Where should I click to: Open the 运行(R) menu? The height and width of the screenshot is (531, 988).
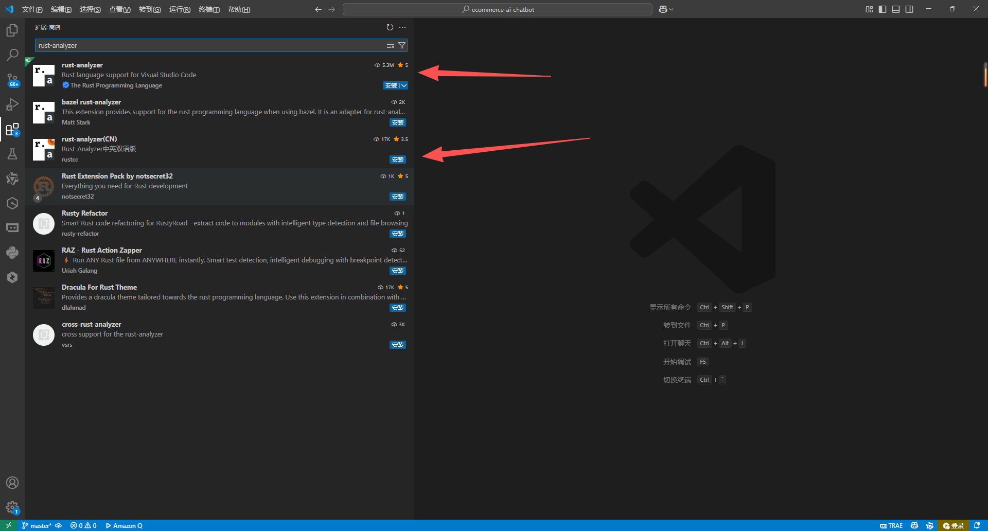pyautogui.click(x=180, y=9)
